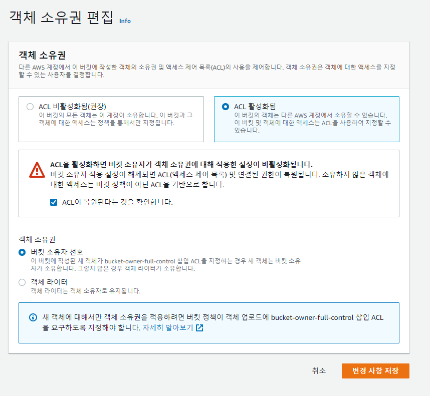
Task: Click the 변경 사항 저장 button
Action: pyautogui.click(x=375, y=371)
